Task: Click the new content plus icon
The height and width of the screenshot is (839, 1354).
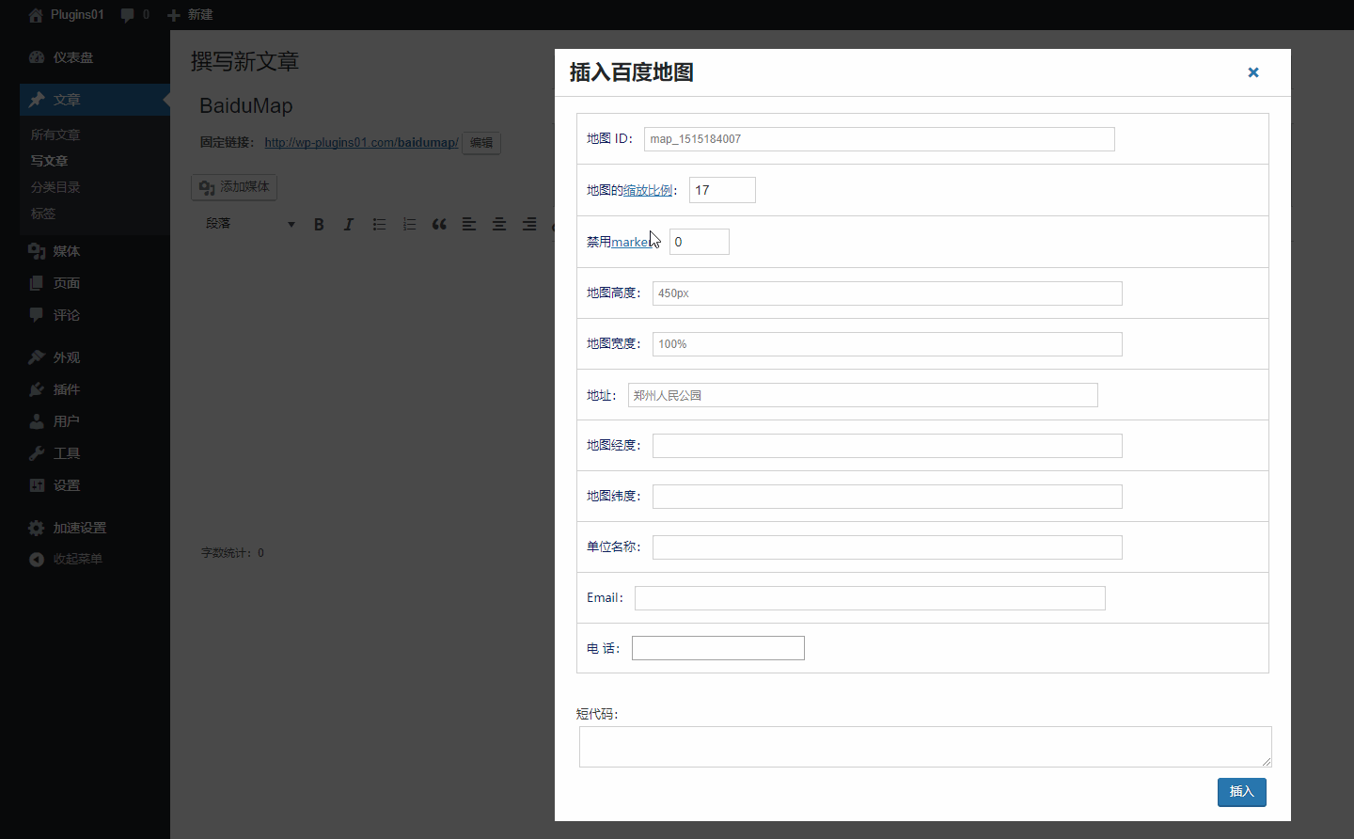Action: (x=174, y=15)
